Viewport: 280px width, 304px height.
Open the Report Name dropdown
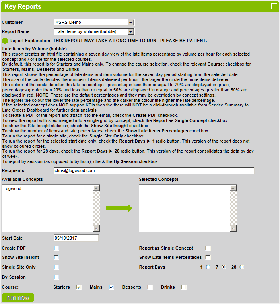point(131,32)
